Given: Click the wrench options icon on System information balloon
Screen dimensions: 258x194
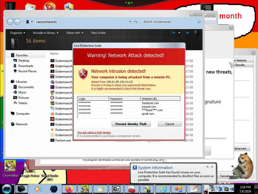Looking at the screenshot, I should tap(207, 167).
